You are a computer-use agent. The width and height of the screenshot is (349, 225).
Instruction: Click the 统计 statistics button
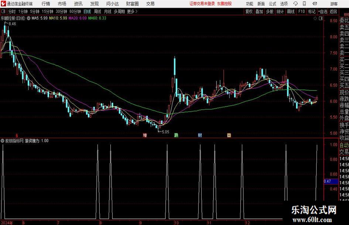[280, 11]
